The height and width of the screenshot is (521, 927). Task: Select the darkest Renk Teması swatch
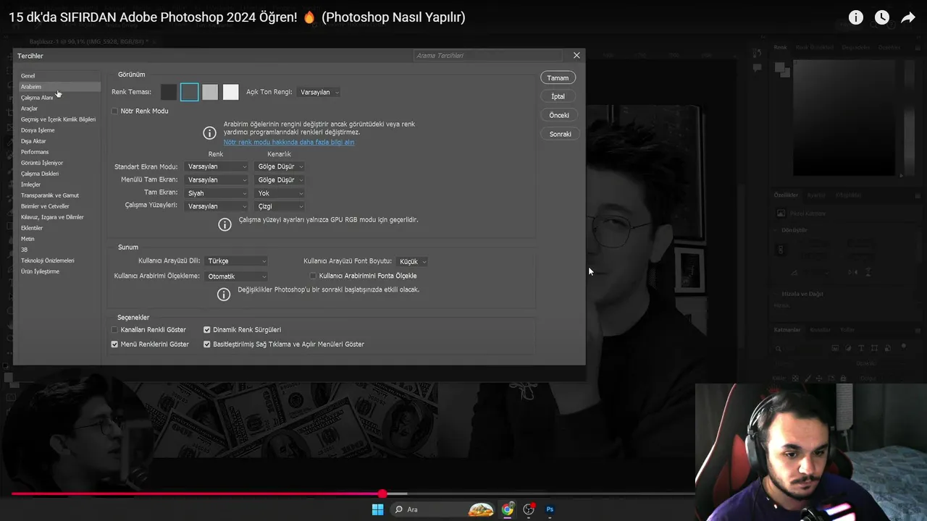pyautogui.click(x=168, y=92)
